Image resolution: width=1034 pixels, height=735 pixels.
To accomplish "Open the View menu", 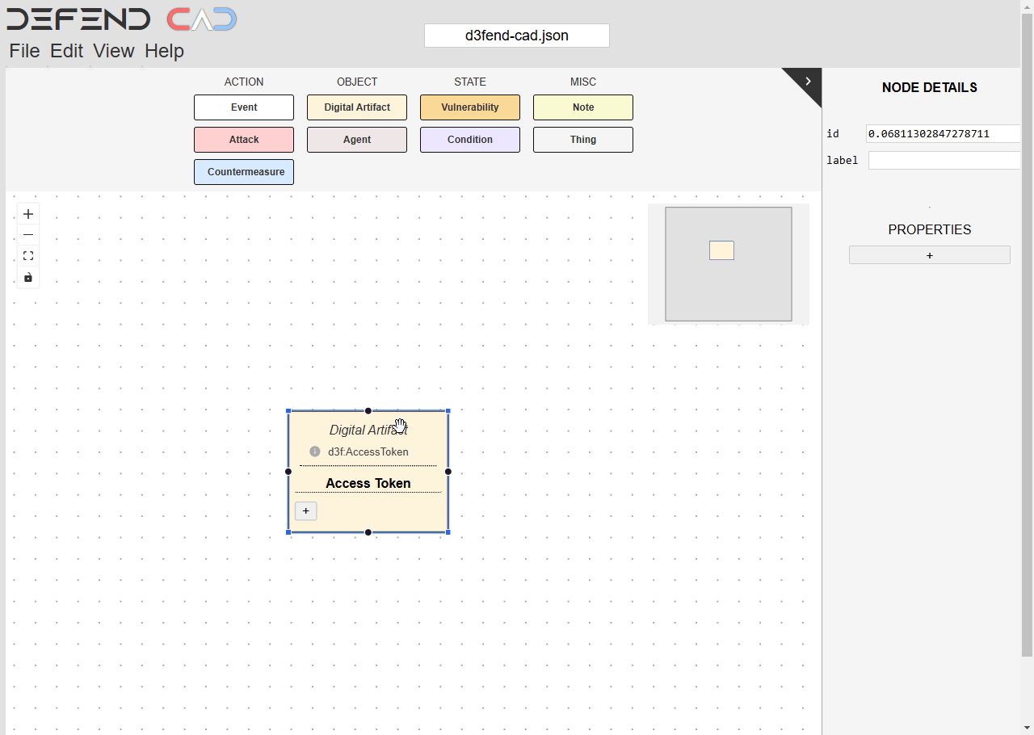I will pyautogui.click(x=113, y=51).
